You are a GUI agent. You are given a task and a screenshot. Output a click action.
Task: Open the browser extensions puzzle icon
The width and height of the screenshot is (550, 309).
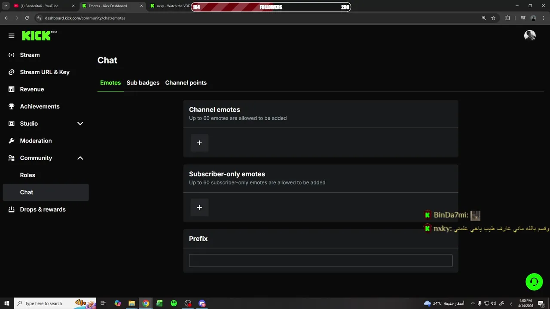[x=508, y=18]
